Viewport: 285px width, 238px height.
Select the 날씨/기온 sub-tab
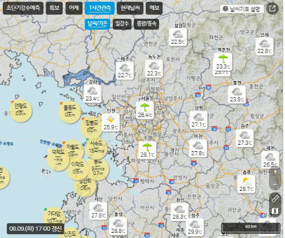97,24
